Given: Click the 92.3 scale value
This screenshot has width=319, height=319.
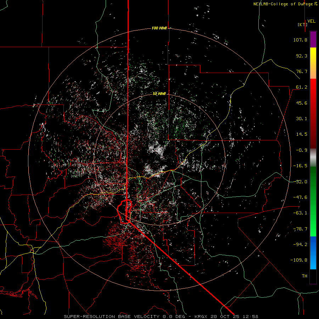Looking at the screenshot, I should coord(302,56).
